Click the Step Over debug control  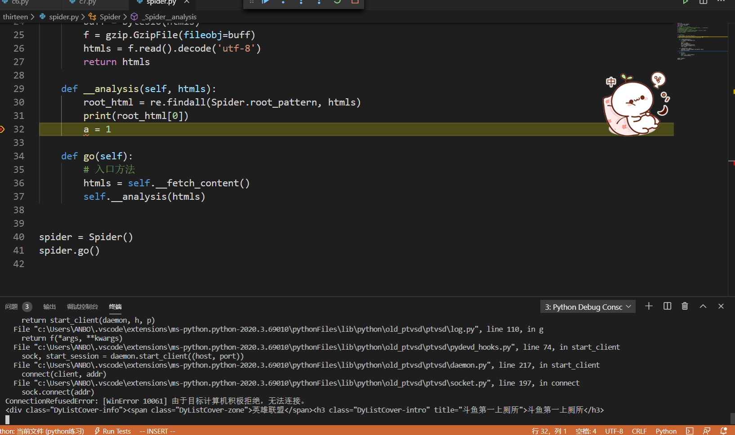pos(283,2)
